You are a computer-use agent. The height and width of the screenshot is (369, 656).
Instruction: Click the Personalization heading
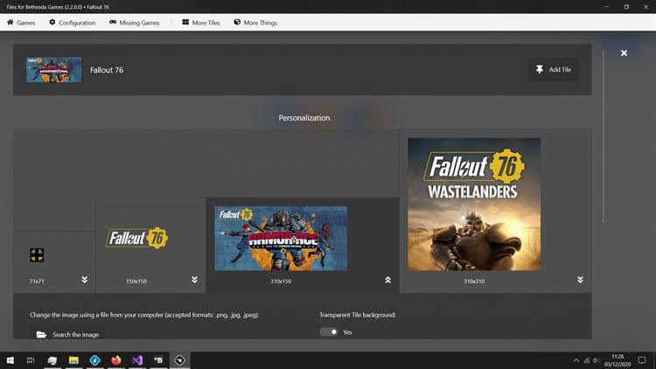click(304, 118)
